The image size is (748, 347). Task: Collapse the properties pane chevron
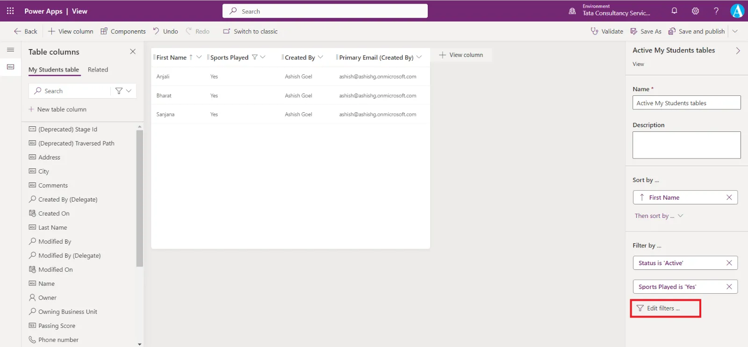738,51
